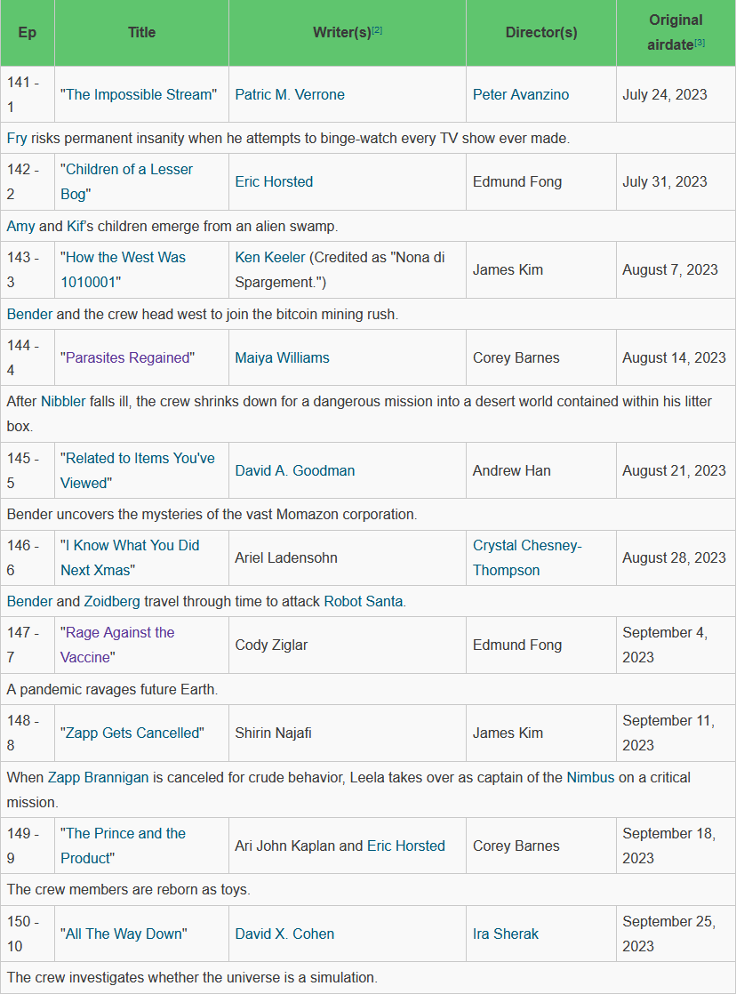Screen dimensions: 736x994
Task: Open writer link in episode 142 row
Action: click(274, 182)
